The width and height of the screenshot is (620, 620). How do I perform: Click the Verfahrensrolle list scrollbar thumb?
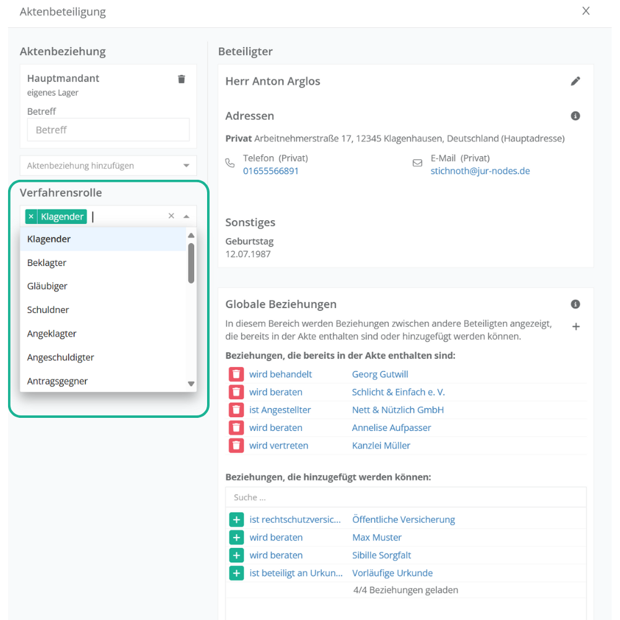pos(191,262)
